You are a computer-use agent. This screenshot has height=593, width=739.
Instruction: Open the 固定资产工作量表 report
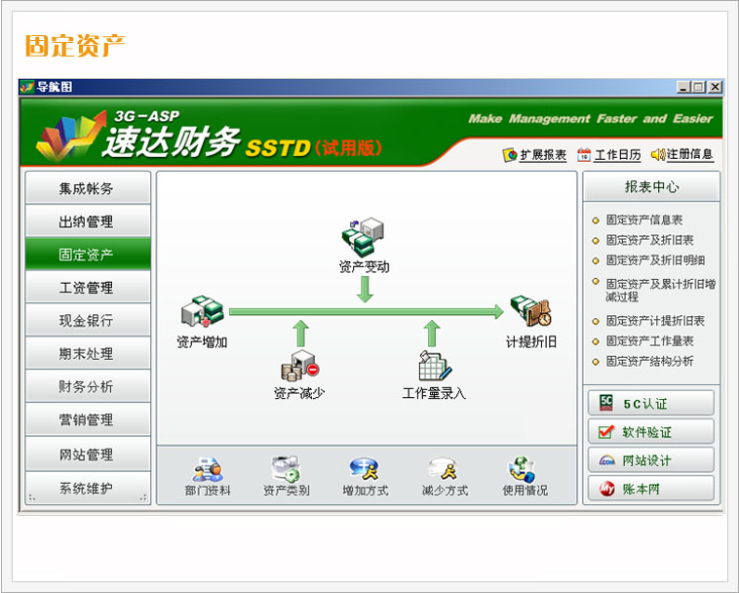click(650, 340)
